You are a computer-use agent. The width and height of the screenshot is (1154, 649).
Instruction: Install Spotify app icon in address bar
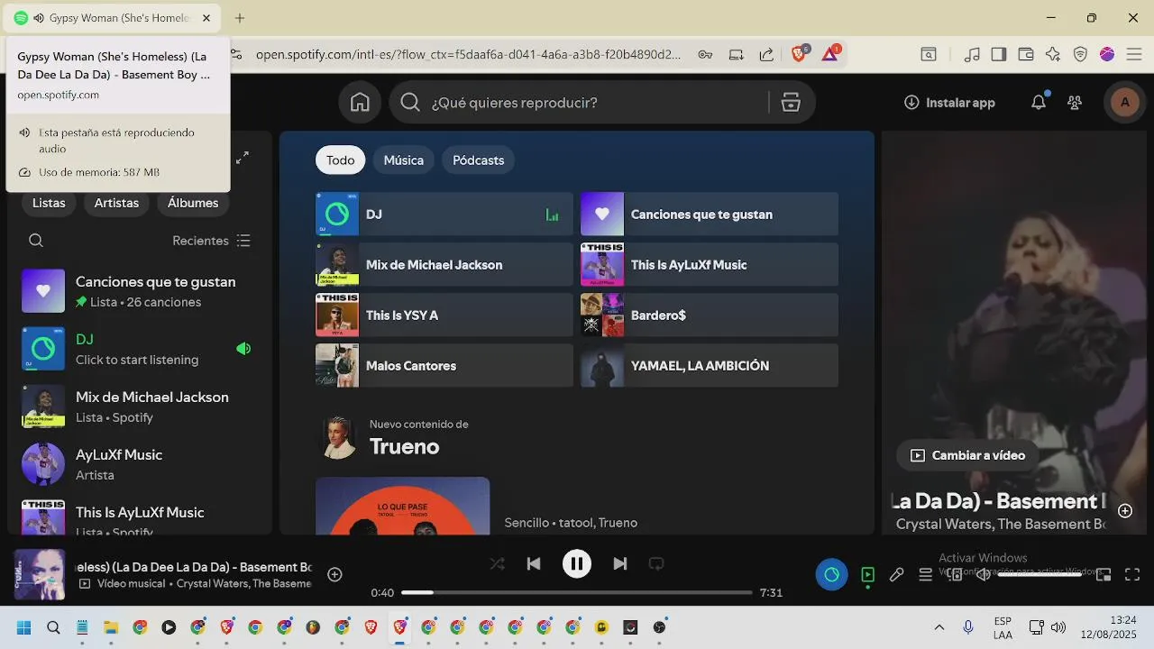736,54
